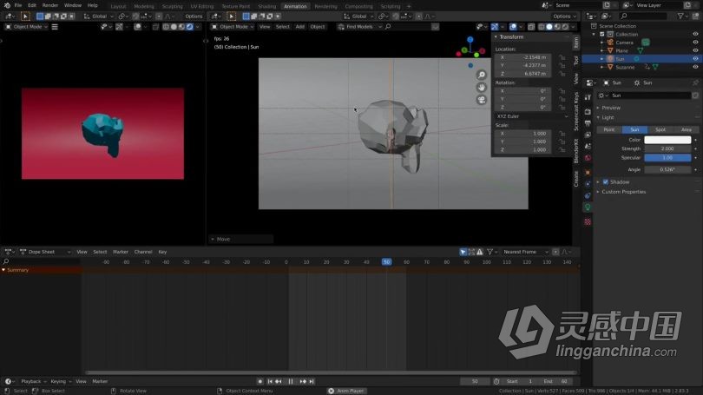Click the light Color swatch

point(667,140)
